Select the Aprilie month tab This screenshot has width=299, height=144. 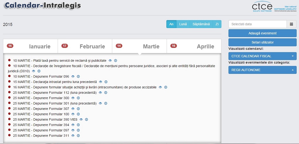tap(194, 46)
